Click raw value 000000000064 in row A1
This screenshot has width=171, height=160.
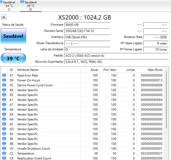click(151, 100)
